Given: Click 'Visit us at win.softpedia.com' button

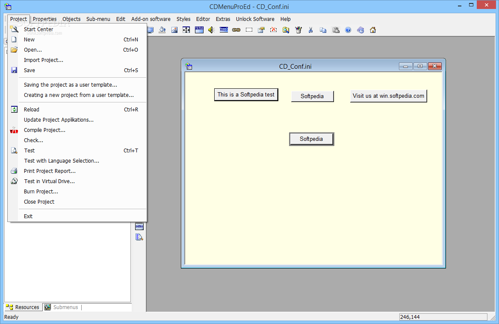Looking at the screenshot, I should pyautogui.click(x=388, y=96).
